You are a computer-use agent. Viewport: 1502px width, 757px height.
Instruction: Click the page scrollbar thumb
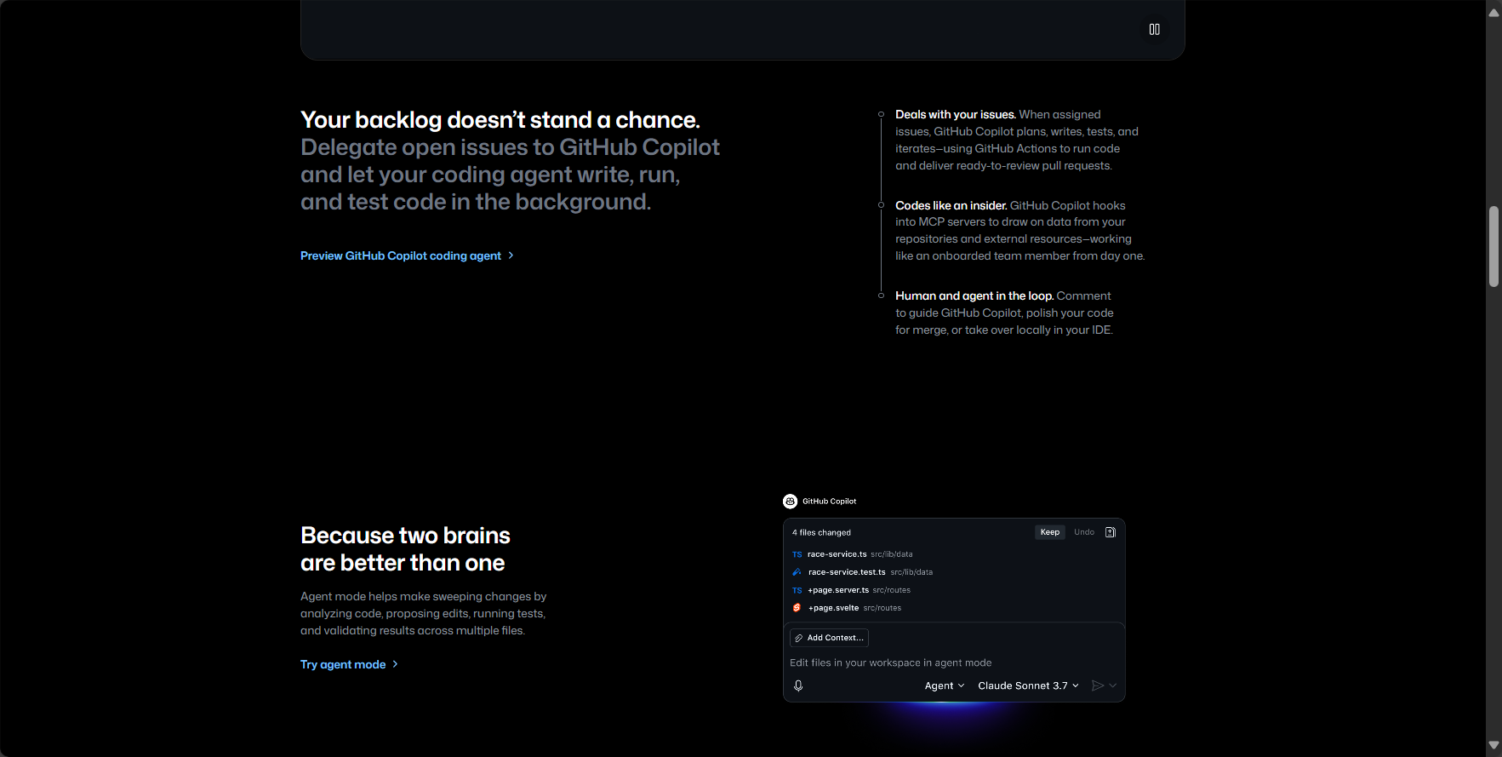click(1493, 246)
